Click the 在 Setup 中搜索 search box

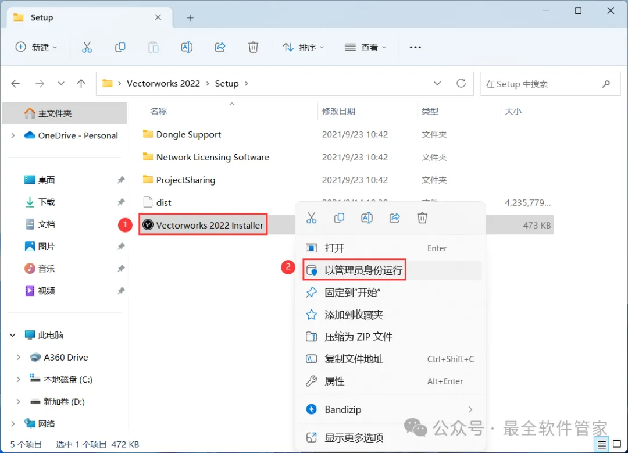[x=550, y=84]
